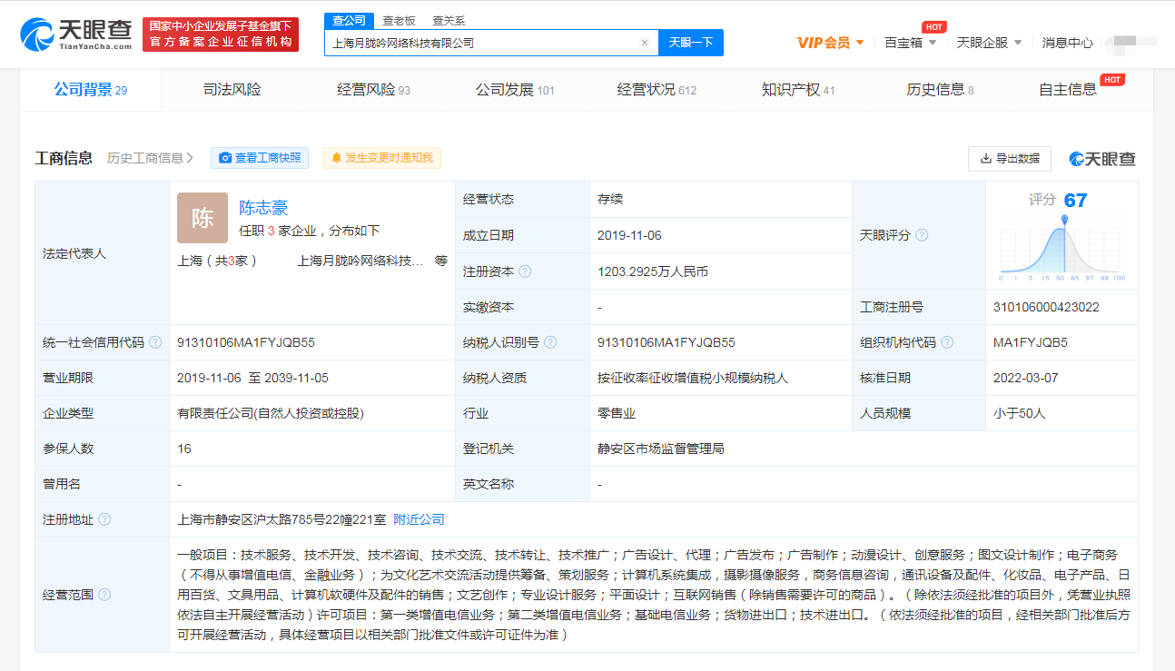Click the 零售业 industry value

coord(617,413)
